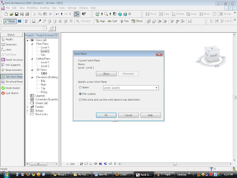The image size is (237, 178).
Task: Click the 1 : 100 view scale
Action: pos(71,164)
